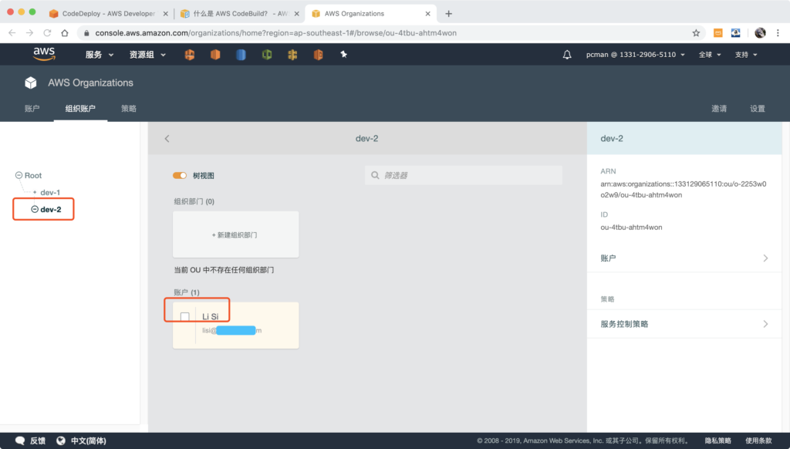The height and width of the screenshot is (449, 790).
Task: Switch to the 策略 tab
Action: (129, 108)
